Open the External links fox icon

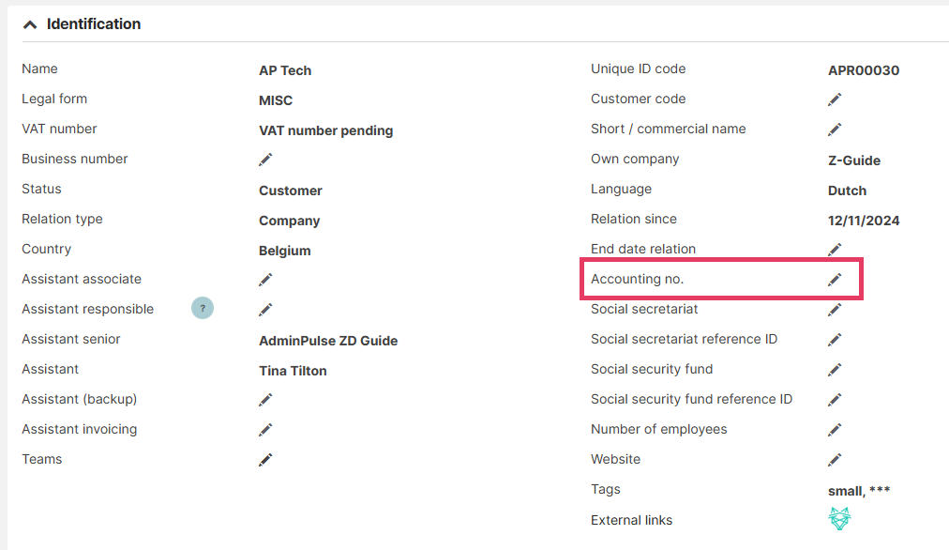click(839, 519)
